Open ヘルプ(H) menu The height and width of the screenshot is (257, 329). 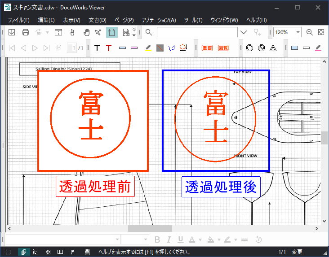256,20
